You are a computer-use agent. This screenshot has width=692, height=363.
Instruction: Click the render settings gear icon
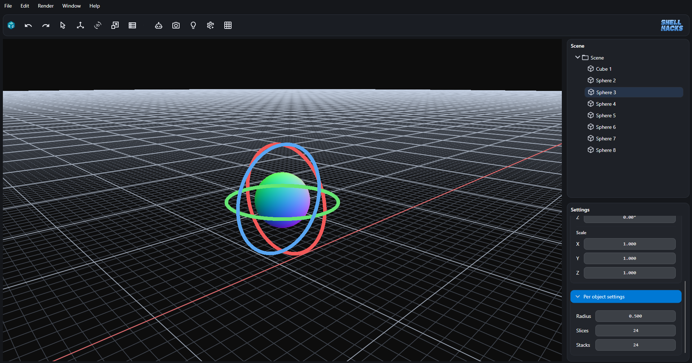click(x=210, y=25)
